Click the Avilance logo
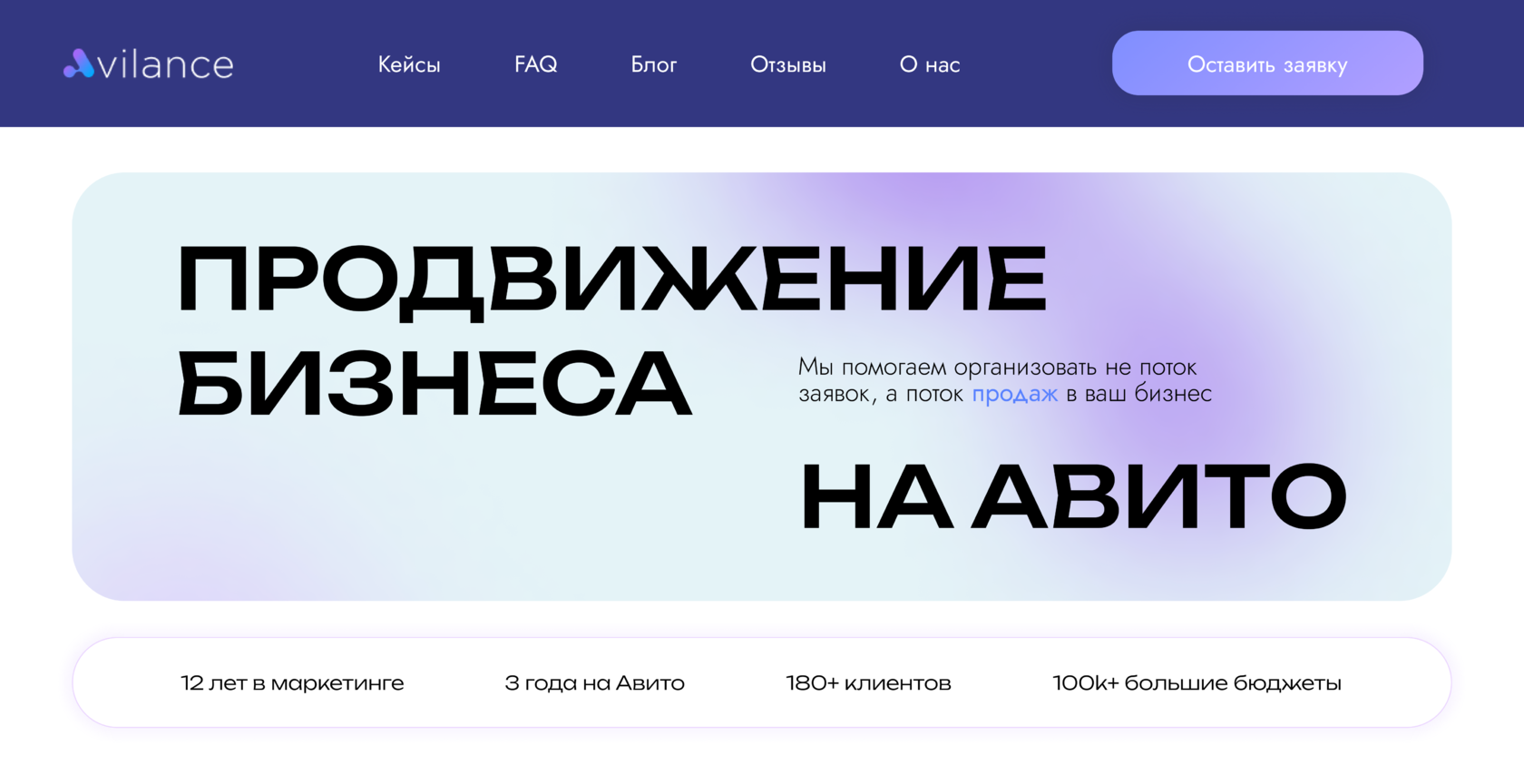The image size is (1524, 765). (149, 64)
